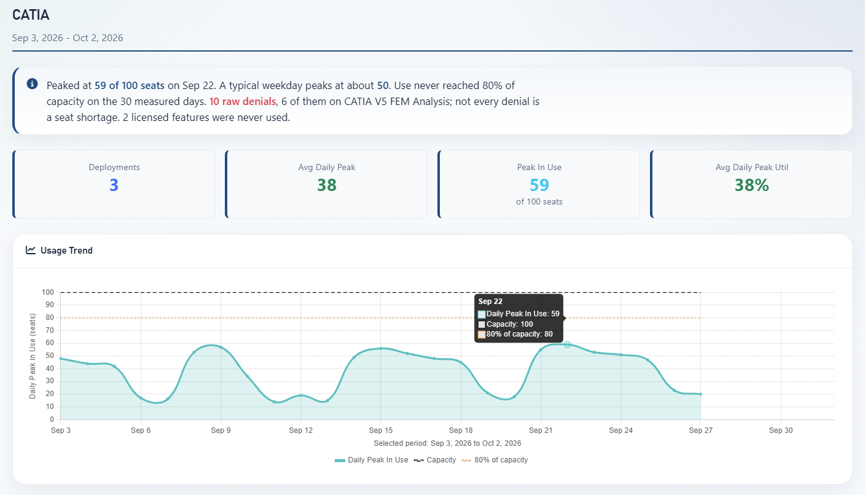Click the tooltip swatch beside 80% of capacity: 80
This screenshot has height=495, width=865.
coord(482,335)
